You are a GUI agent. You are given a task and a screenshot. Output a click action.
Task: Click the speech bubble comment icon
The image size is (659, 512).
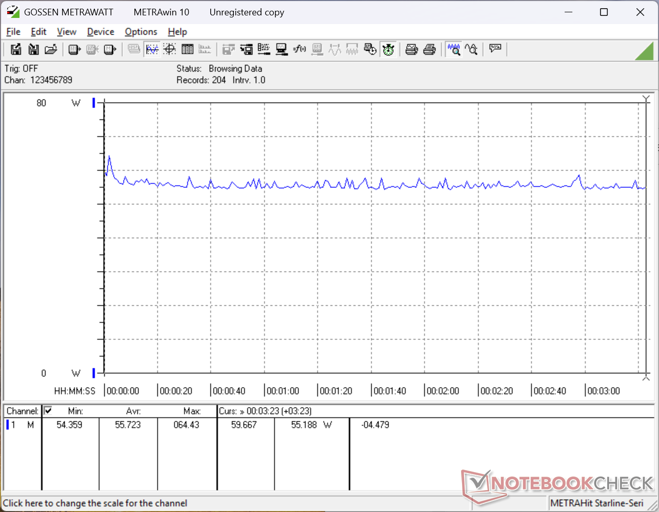click(x=495, y=49)
